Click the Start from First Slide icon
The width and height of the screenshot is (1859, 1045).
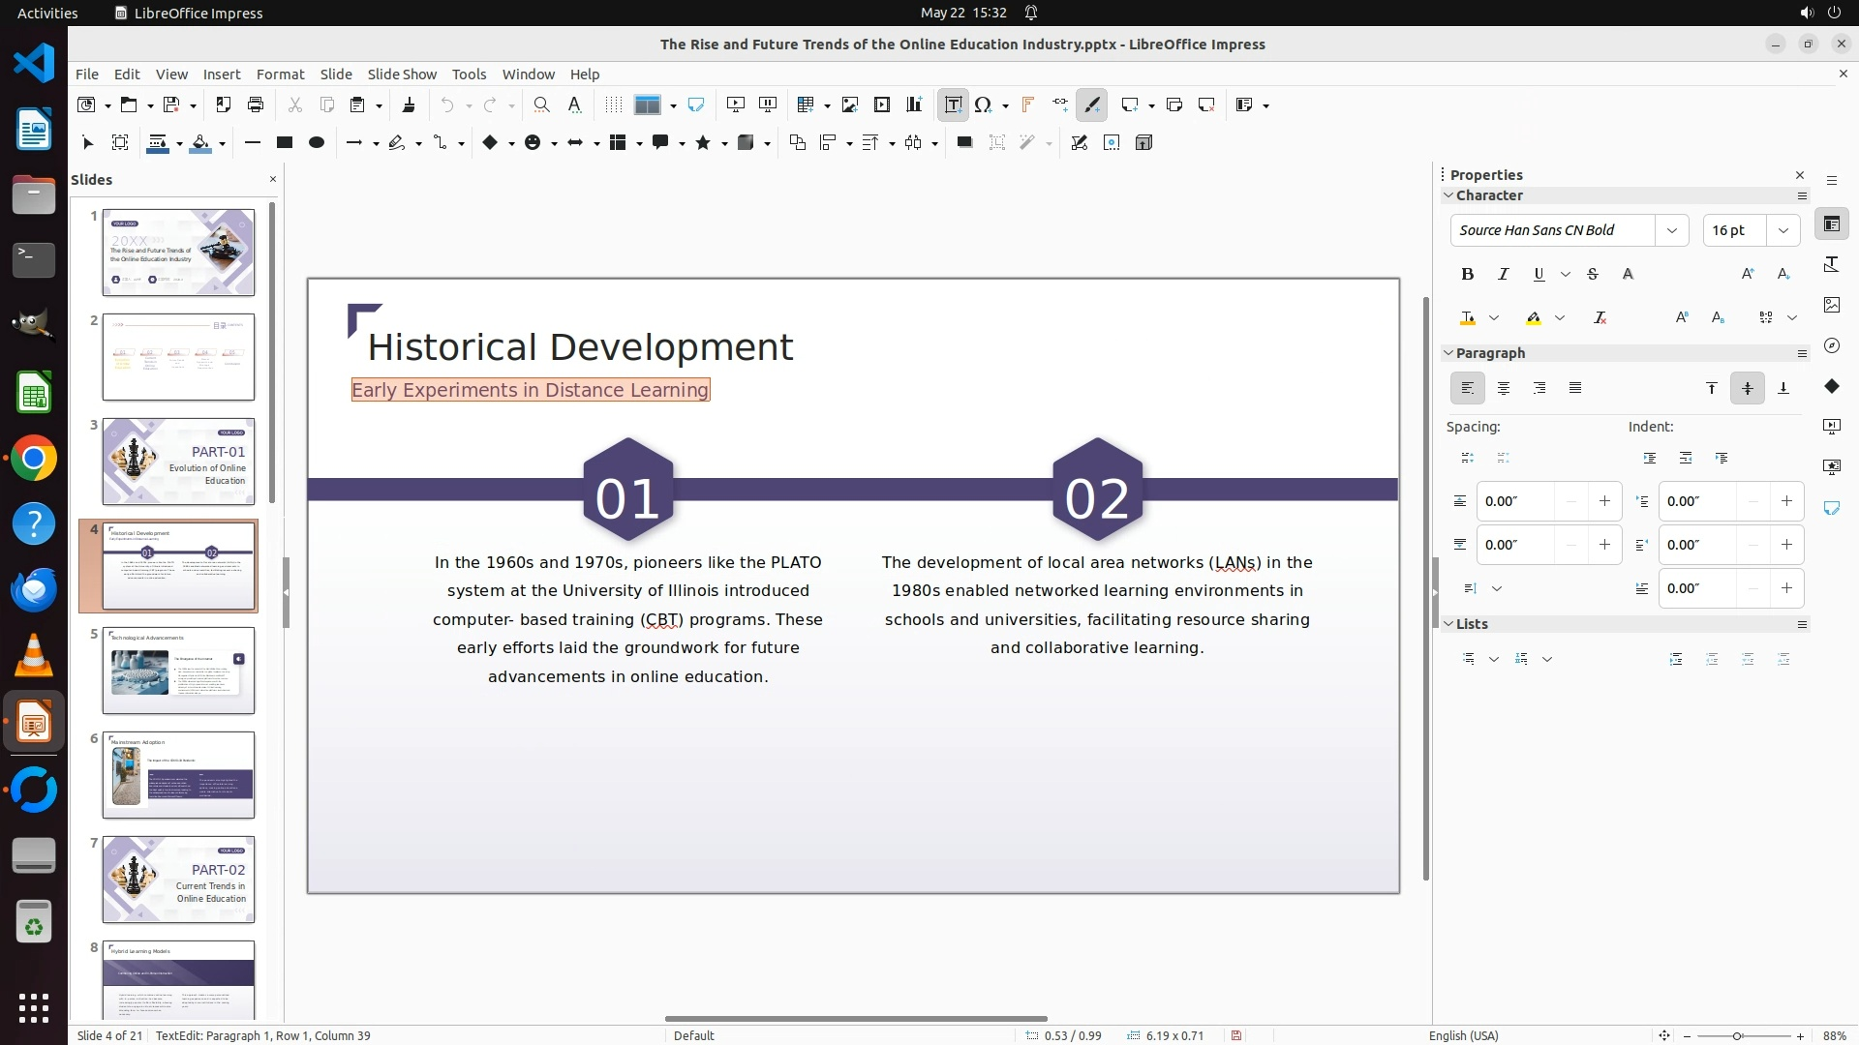coord(736,104)
